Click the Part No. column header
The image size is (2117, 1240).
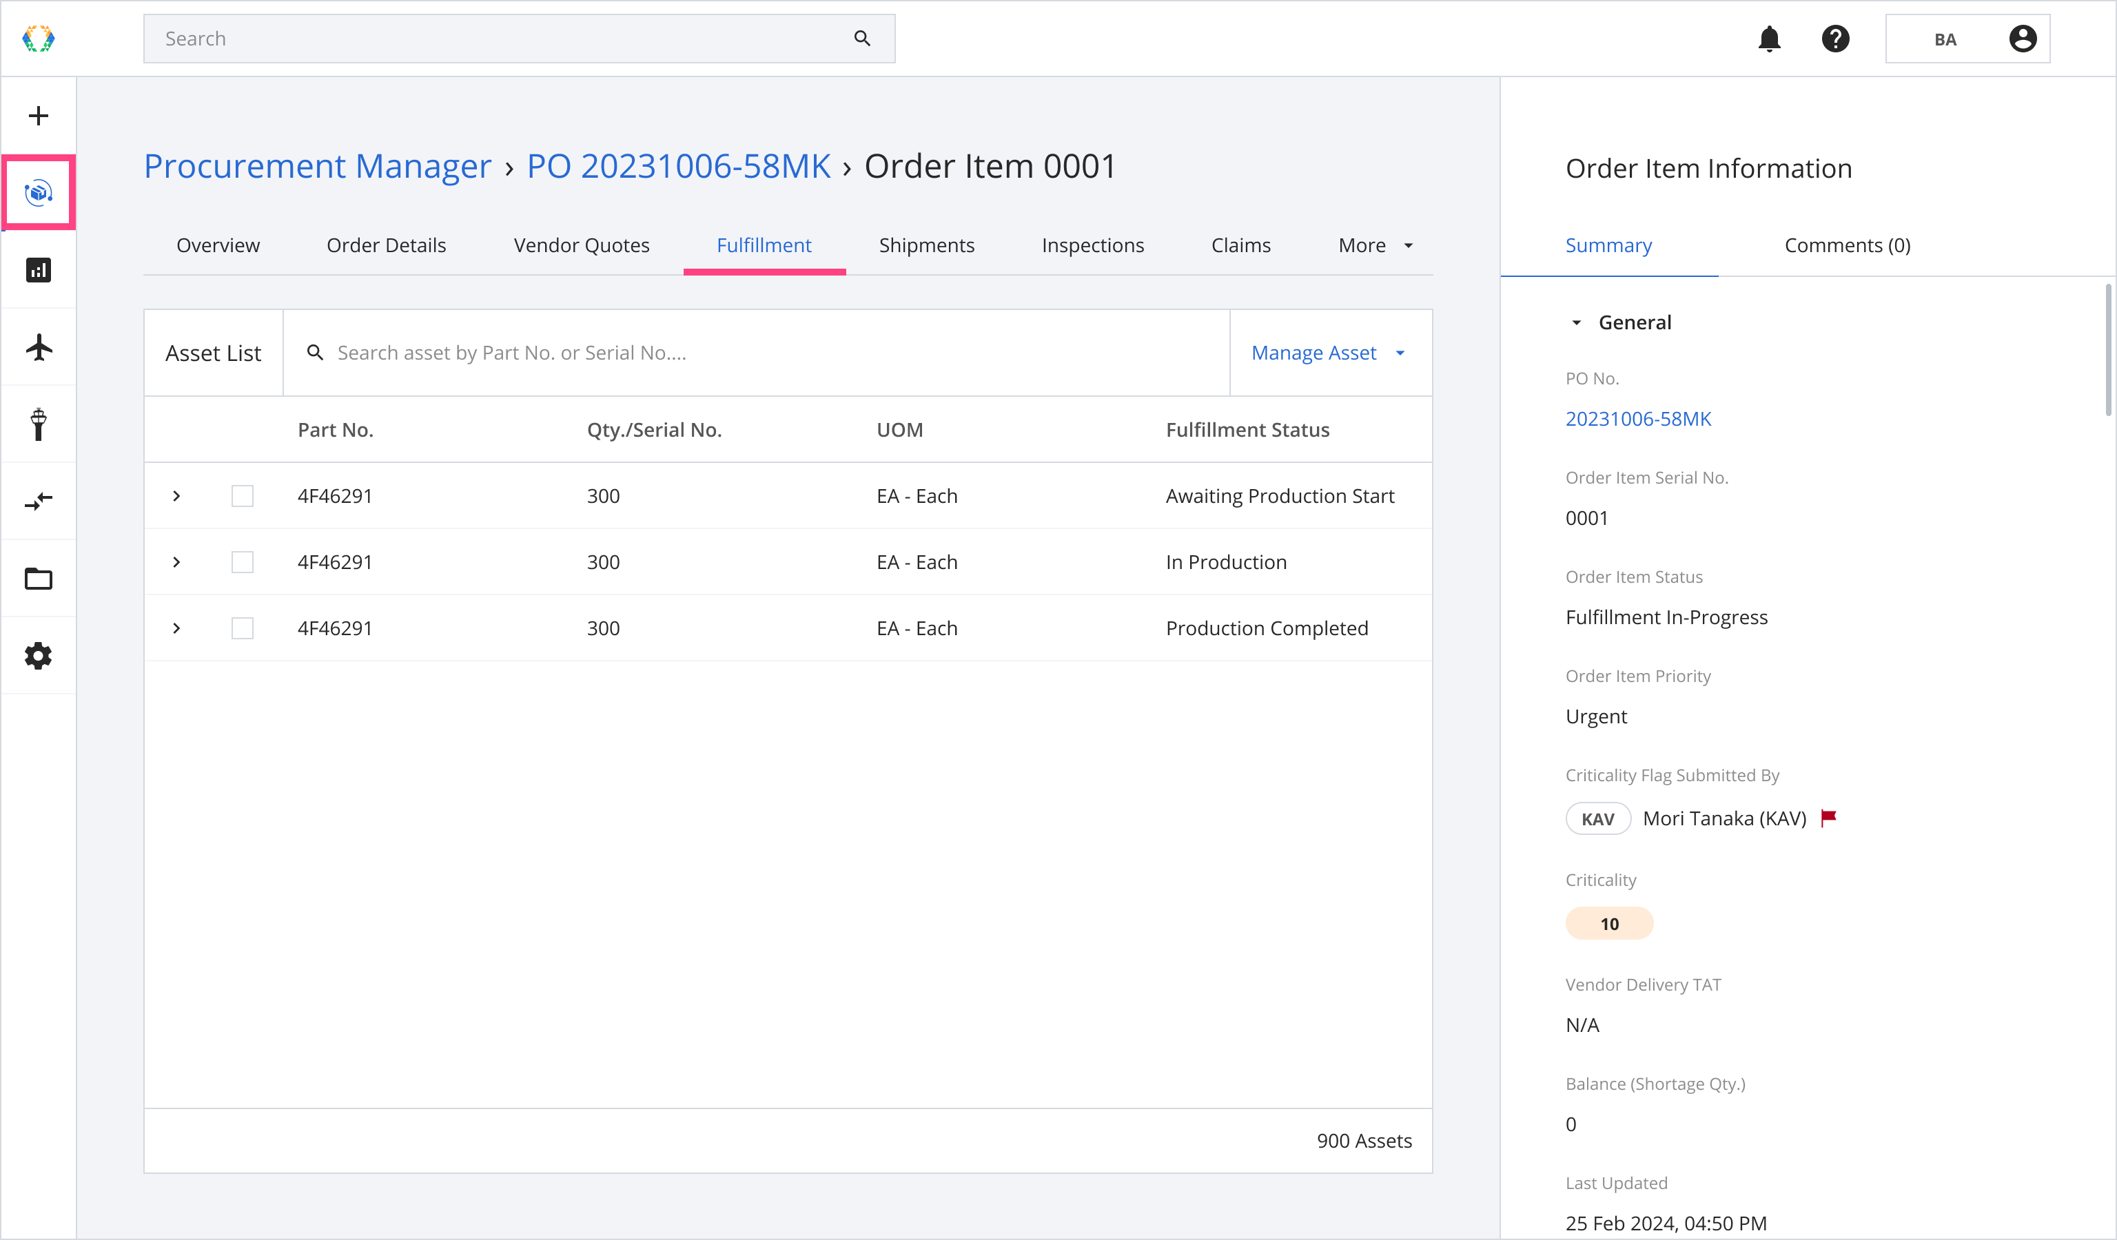coord(335,430)
